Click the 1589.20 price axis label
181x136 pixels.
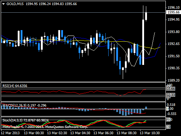point(173,81)
